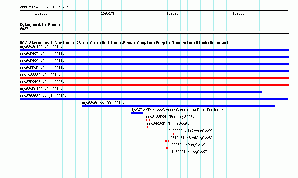Select the esv1485921 (Levy2007) label
This screenshot has width=298, height=178.
click(x=187, y=152)
